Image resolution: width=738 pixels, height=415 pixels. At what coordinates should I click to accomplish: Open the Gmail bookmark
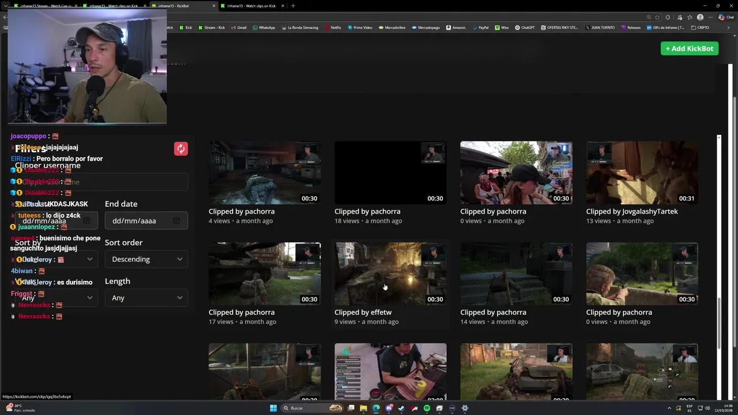point(239,28)
